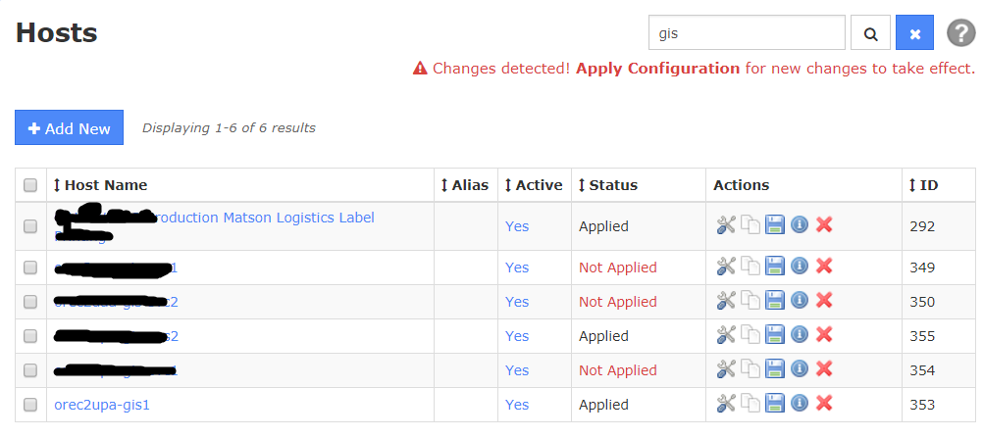
Task: Click the wrench icon for orec2upa-gis1
Action: [725, 404]
